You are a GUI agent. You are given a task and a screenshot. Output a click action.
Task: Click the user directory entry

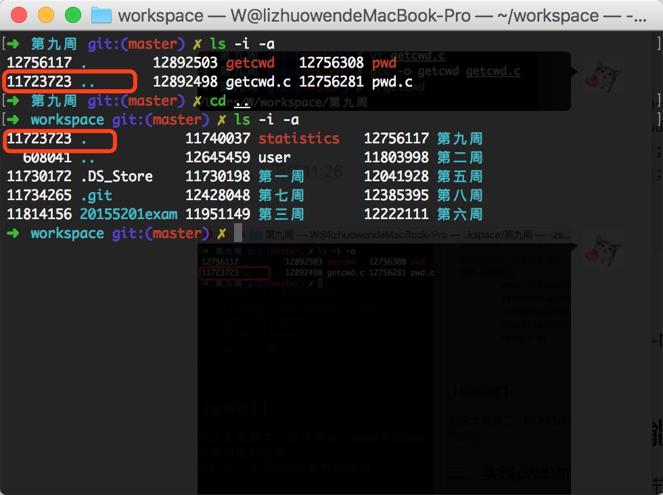[275, 158]
